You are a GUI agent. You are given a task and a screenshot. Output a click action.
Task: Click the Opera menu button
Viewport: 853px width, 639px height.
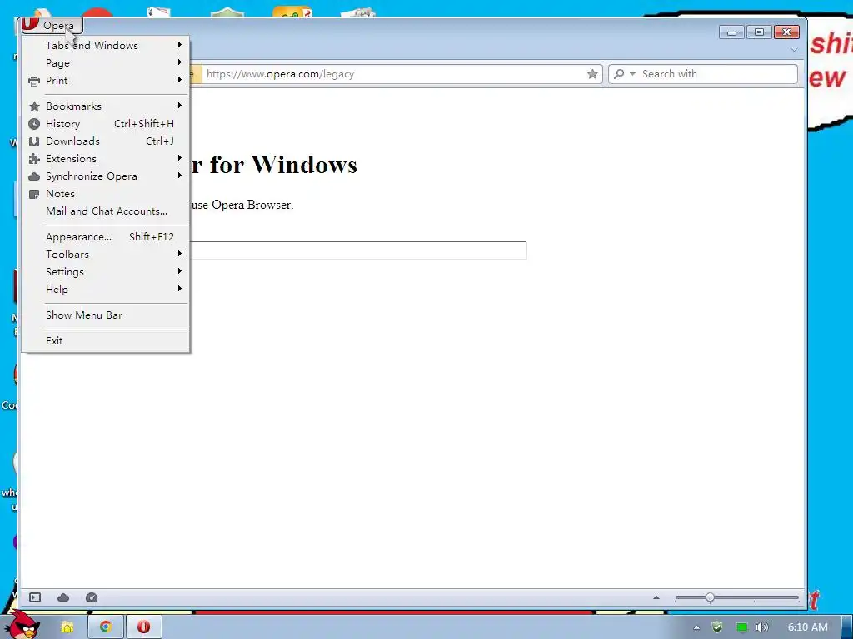[x=52, y=25]
